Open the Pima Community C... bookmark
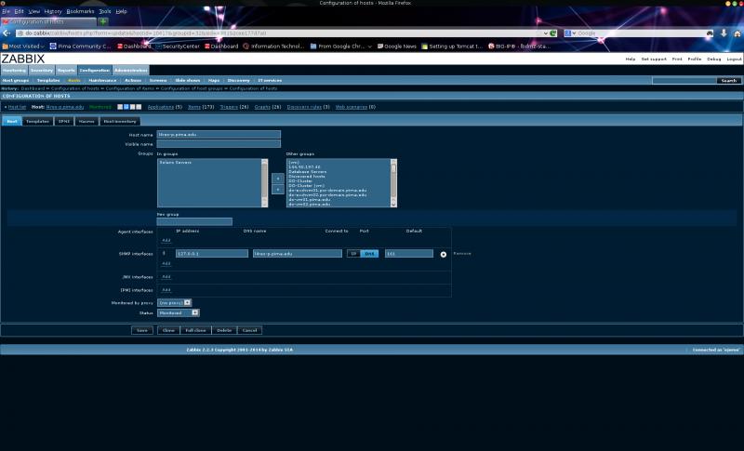This screenshot has height=451, width=744. point(80,46)
